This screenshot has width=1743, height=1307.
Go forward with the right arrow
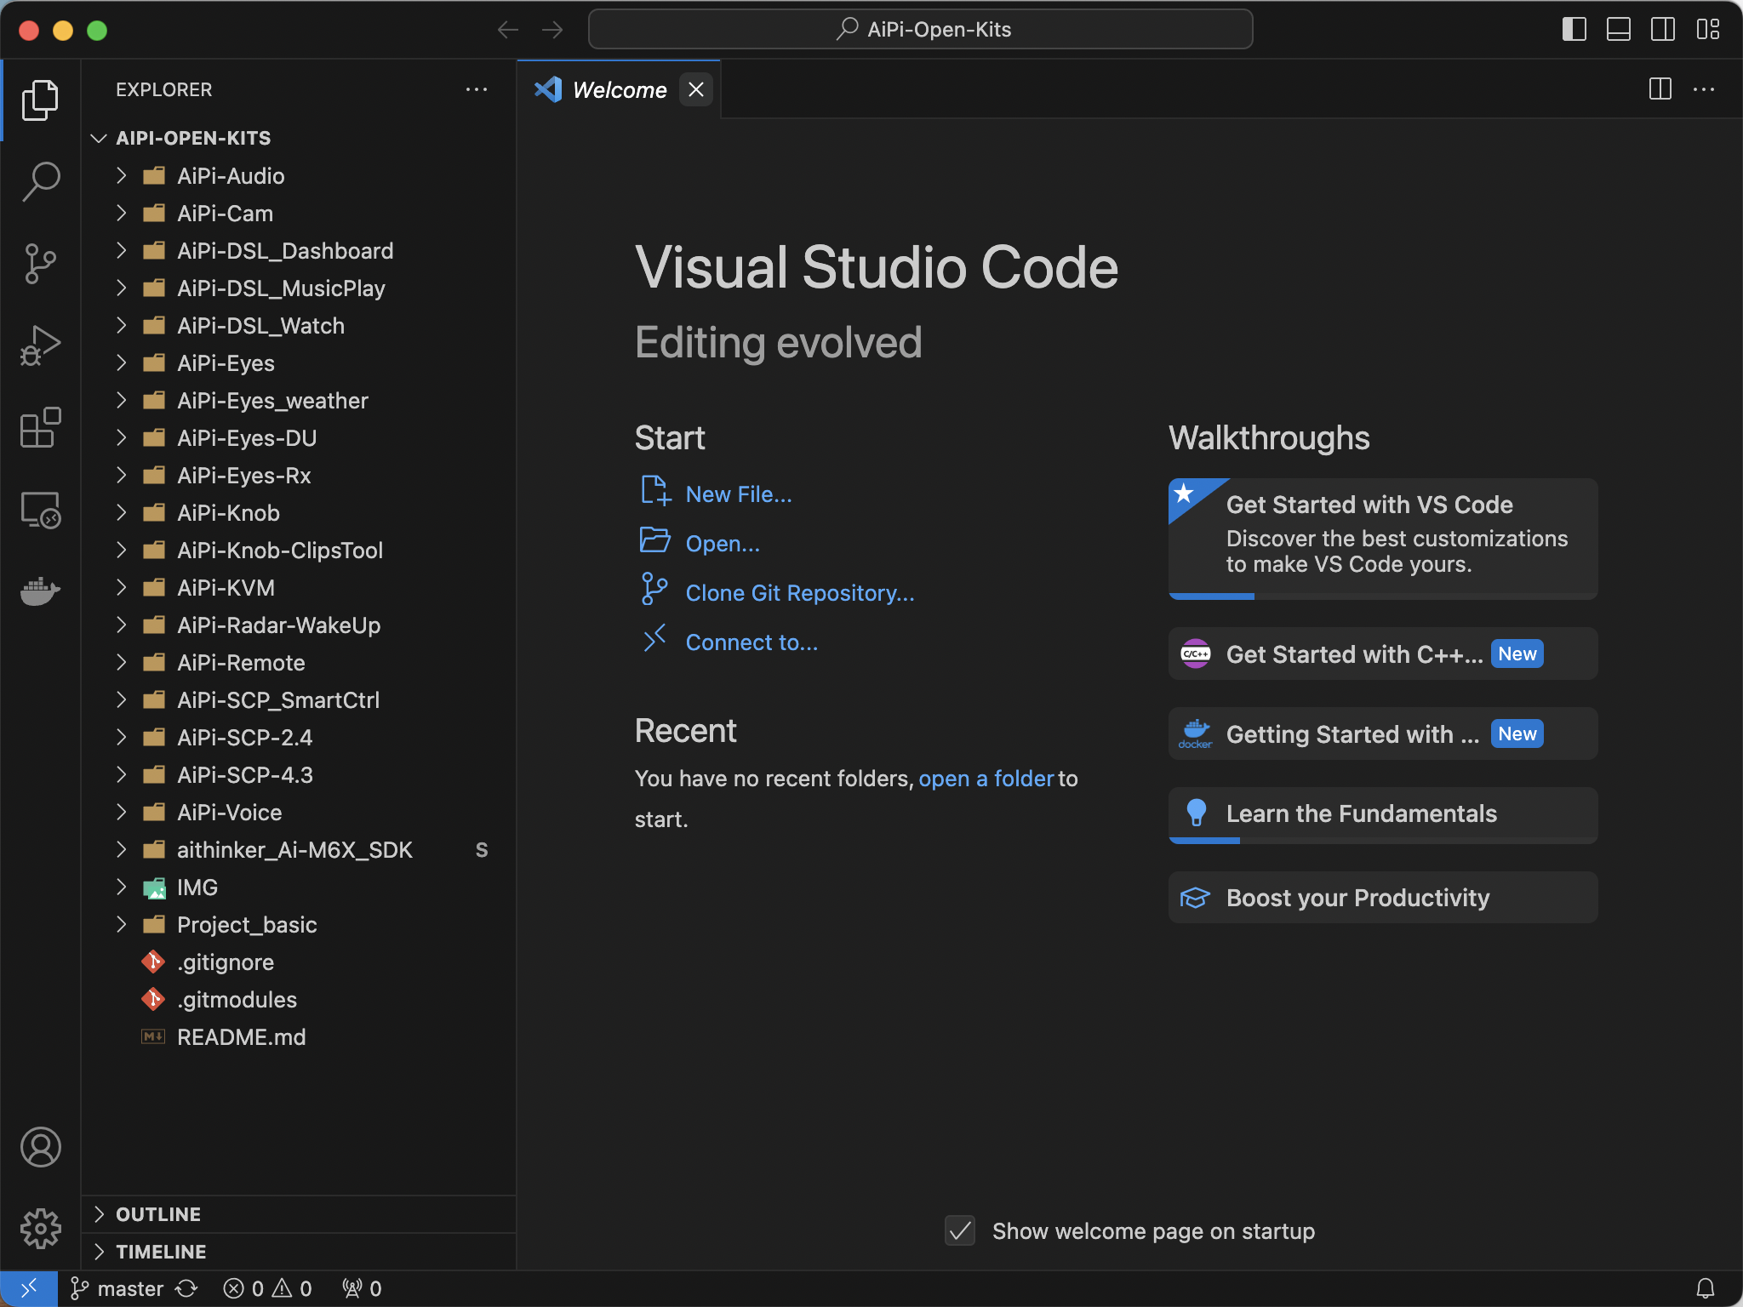(552, 30)
